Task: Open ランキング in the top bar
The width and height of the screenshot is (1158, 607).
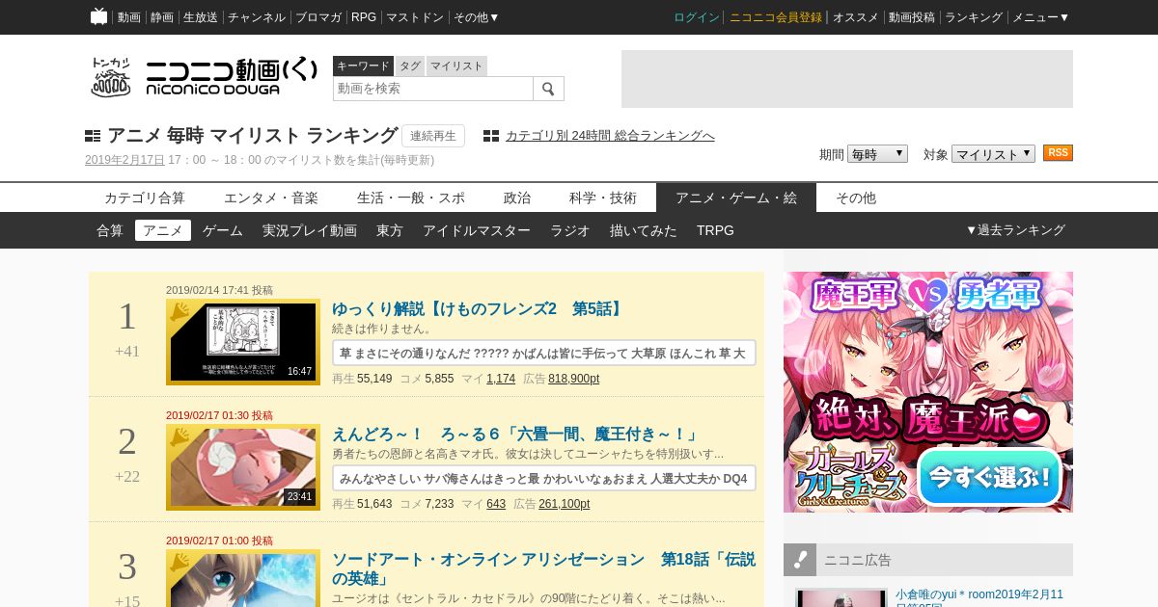Action: point(974,17)
